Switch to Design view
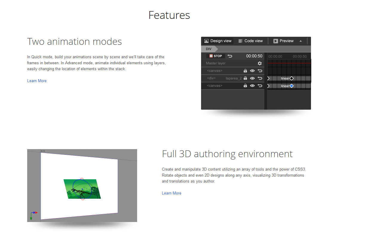Image resolution: width=380 pixels, height=248 pixels. point(218,41)
